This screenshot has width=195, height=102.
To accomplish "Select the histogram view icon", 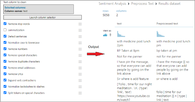I will click(105, 35).
